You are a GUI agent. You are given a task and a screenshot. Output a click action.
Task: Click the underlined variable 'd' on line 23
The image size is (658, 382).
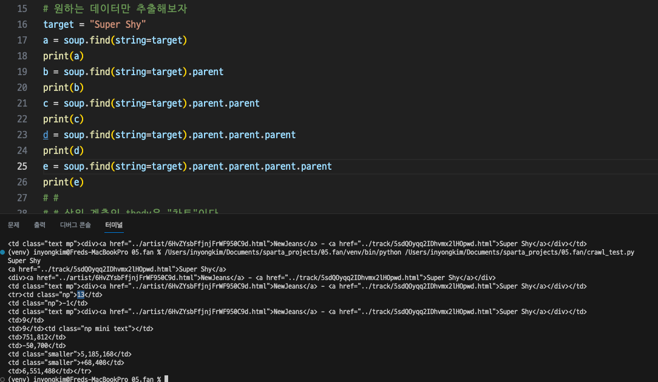[x=46, y=135]
